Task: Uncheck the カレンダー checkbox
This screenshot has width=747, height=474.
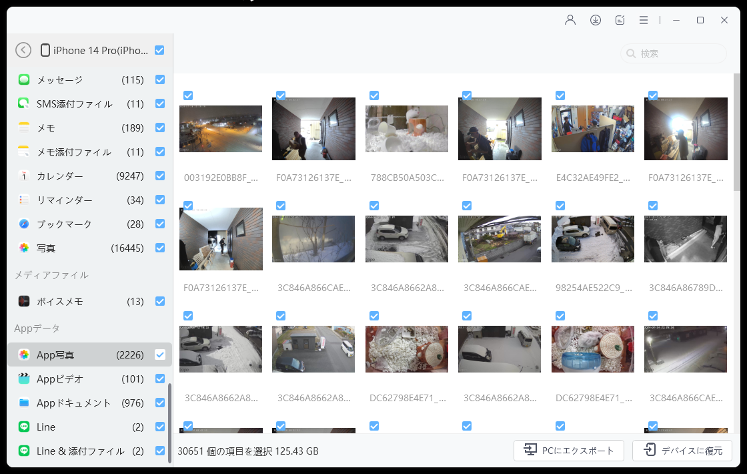Action: [x=160, y=176]
